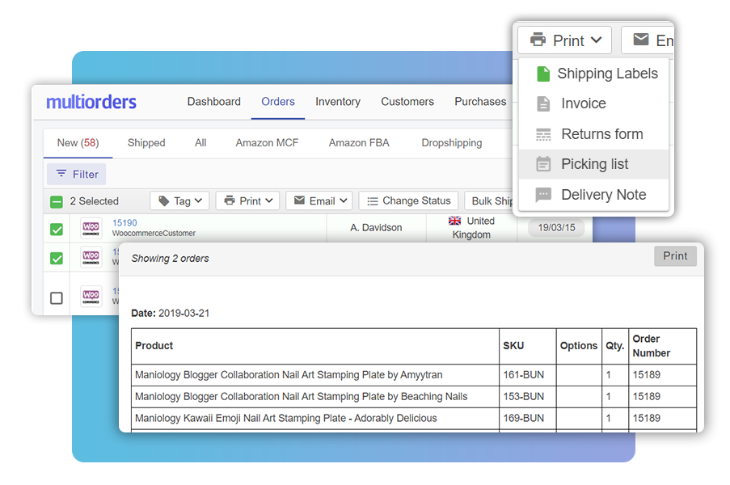The width and height of the screenshot is (730, 485).
Task: Deselect all via the 2 Selected checkbox
Action: click(57, 201)
